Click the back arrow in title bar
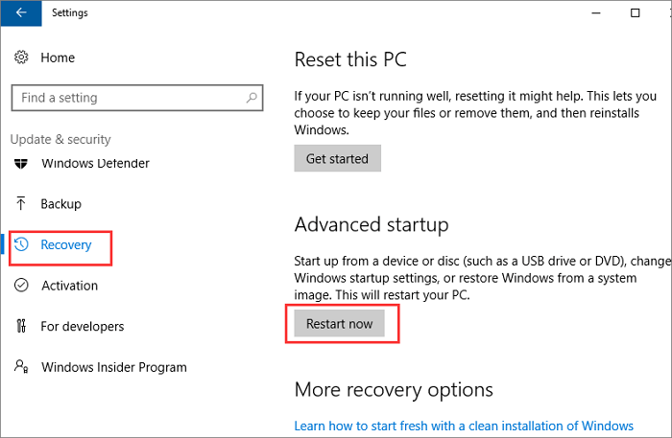This screenshot has height=438, width=672. tap(22, 13)
